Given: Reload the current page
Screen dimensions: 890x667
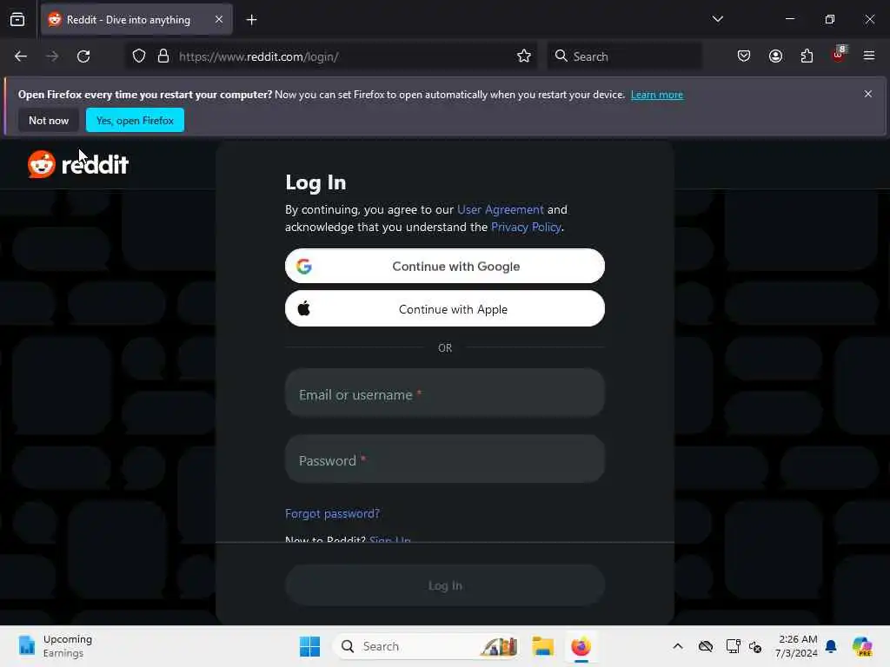Looking at the screenshot, I should (x=83, y=56).
